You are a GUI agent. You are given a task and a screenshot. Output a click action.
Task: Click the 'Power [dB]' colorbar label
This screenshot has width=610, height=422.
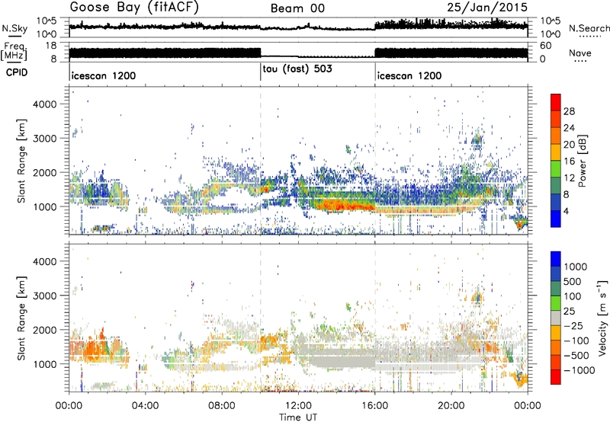pos(582,161)
